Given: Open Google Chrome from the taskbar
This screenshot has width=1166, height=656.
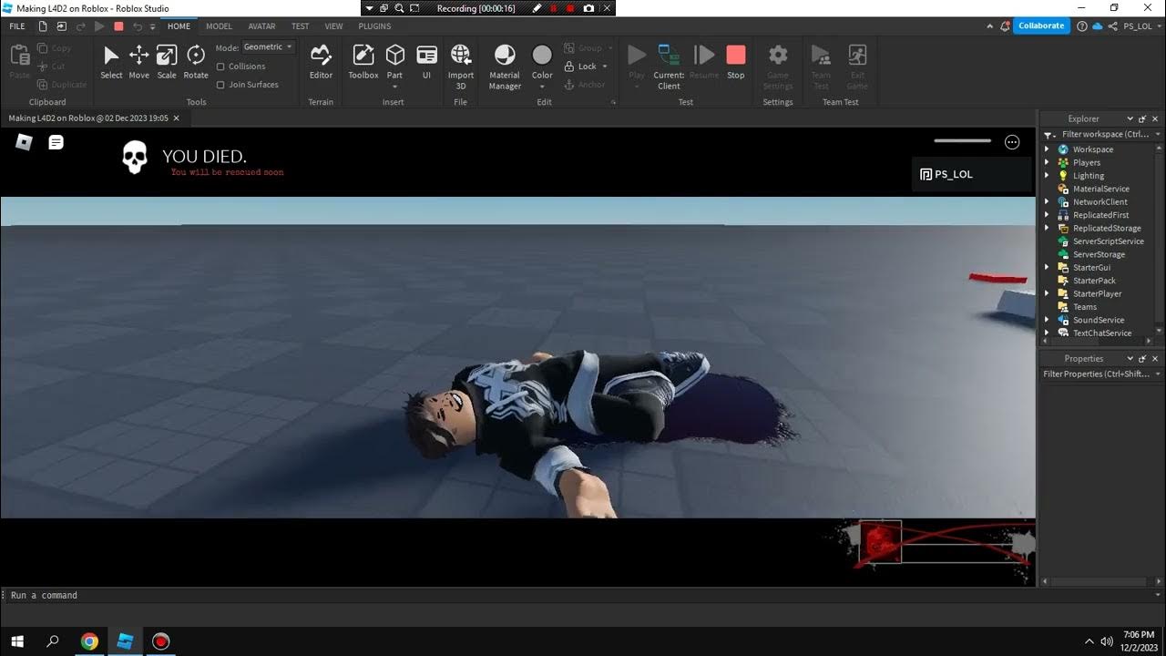Looking at the screenshot, I should coord(89,641).
